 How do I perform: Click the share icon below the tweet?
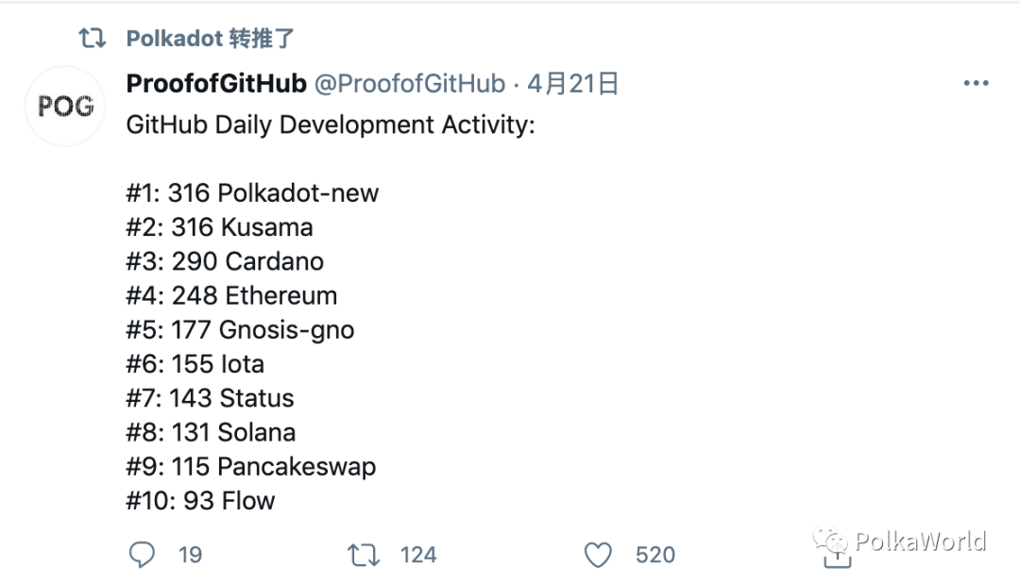837,558
